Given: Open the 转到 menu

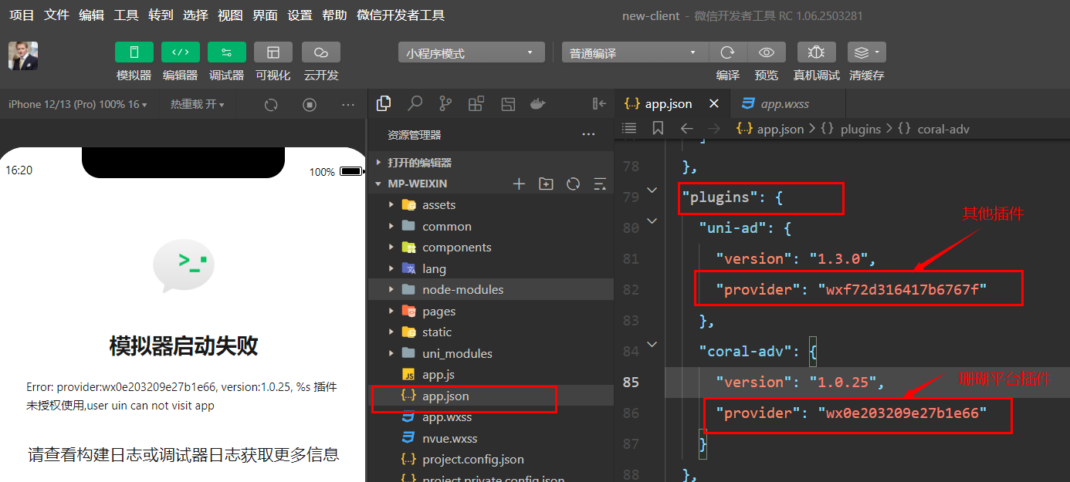Looking at the screenshot, I should 161,15.
